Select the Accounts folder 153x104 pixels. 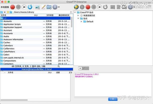tap(35, 21)
